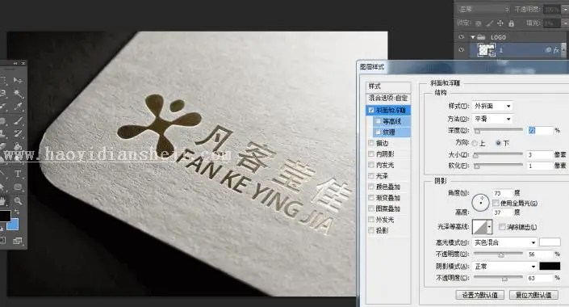Click layer 1 thumbnail
569x307 pixels.
point(486,50)
